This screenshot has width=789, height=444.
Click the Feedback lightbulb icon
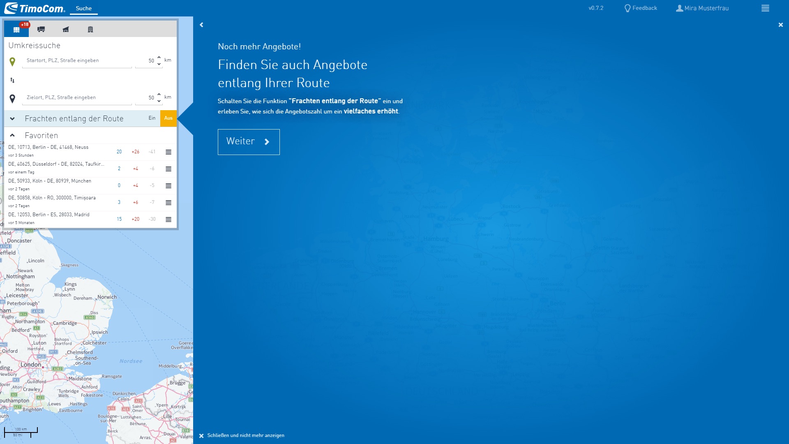coord(628,8)
